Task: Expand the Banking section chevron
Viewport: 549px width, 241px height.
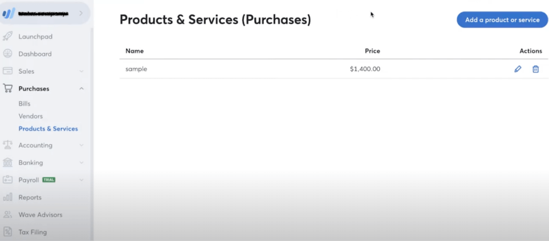Action: 81,163
